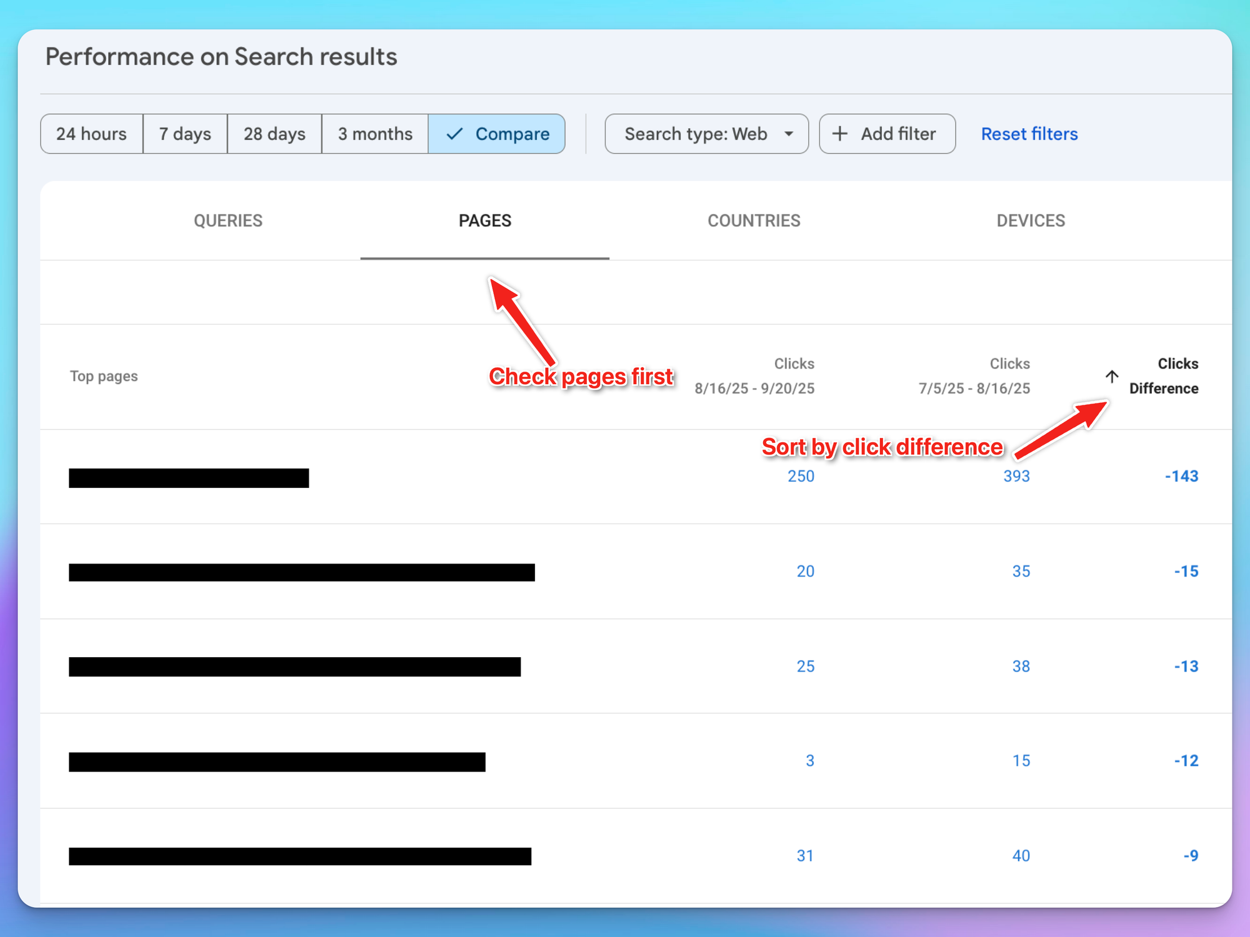Sort by Clicks 8/16/25 - 9/20/25 column

(x=754, y=376)
